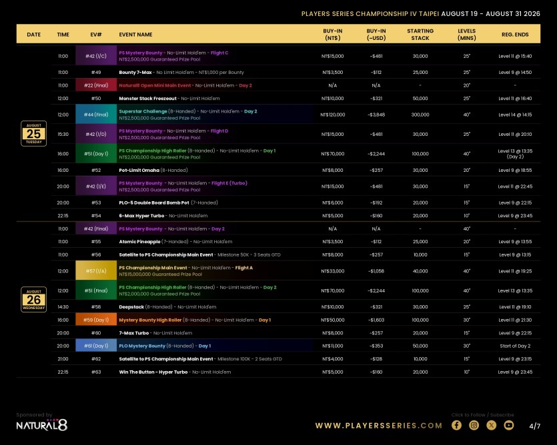Visit www.playersseries.com link
557x445 pixels.
pos(379,425)
